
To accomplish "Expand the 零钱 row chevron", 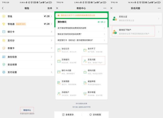I will coord(51,16).
